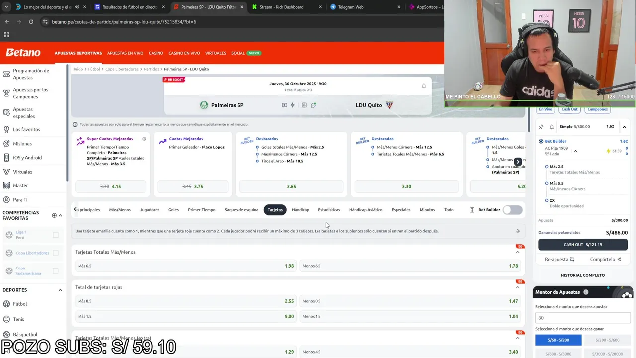Switch to Saques de esquina tab
The image size is (636, 358).
click(241, 210)
